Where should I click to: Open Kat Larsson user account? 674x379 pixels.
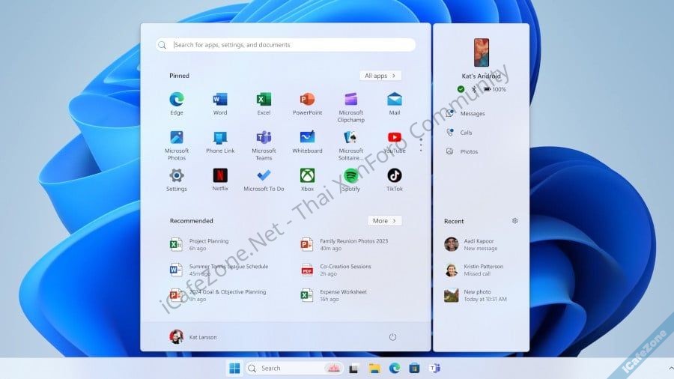click(193, 337)
